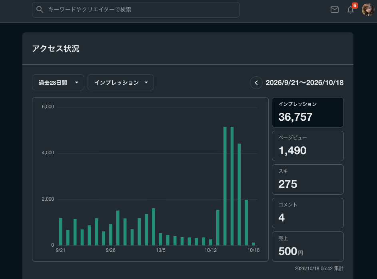Expand the インプレッション metric dropdown
This screenshot has height=279, width=377.
(x=121, y=82)
